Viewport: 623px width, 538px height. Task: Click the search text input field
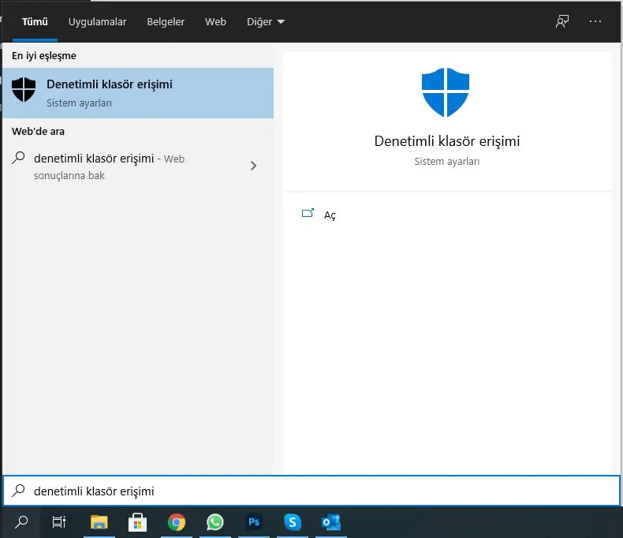pyautogui.click(x=315, y=491)
